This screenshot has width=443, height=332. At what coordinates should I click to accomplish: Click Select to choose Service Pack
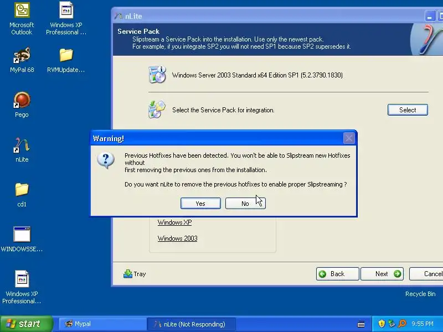pos(408,110)
